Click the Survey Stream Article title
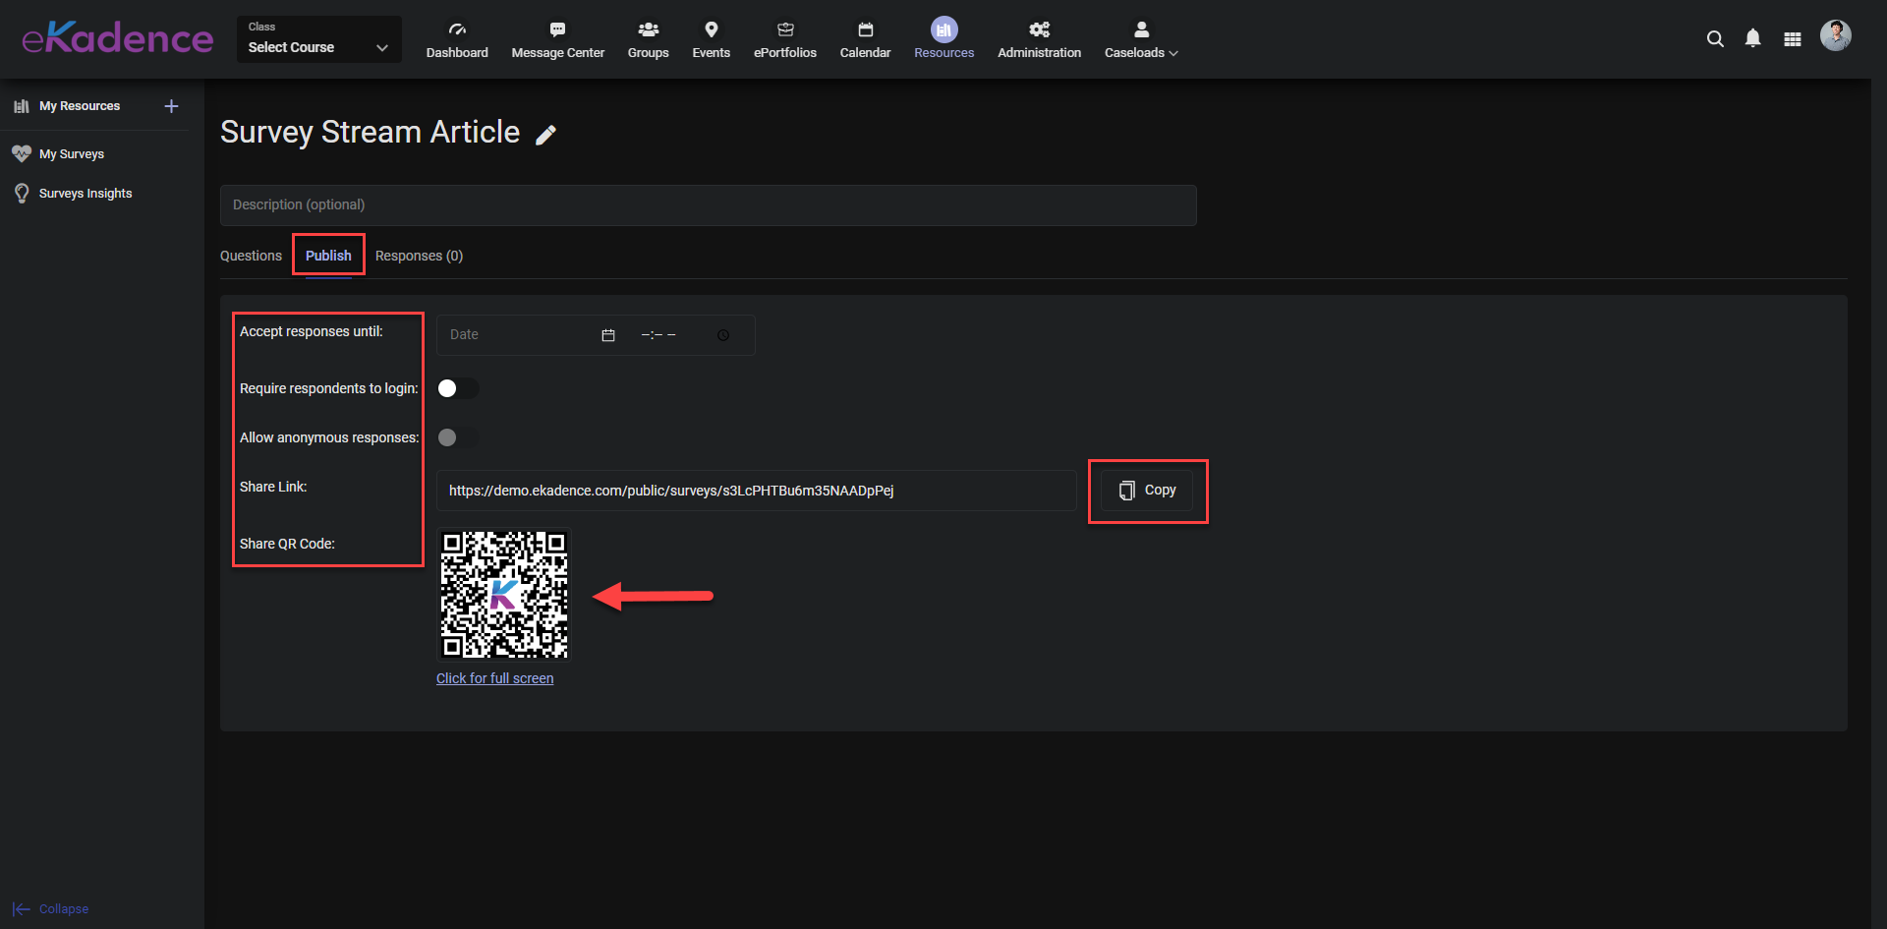Screen dimensions: 1887x929 [370, 132]
